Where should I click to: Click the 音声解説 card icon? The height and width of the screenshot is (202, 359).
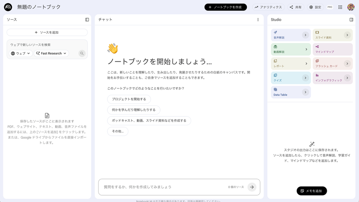[276, 32]
